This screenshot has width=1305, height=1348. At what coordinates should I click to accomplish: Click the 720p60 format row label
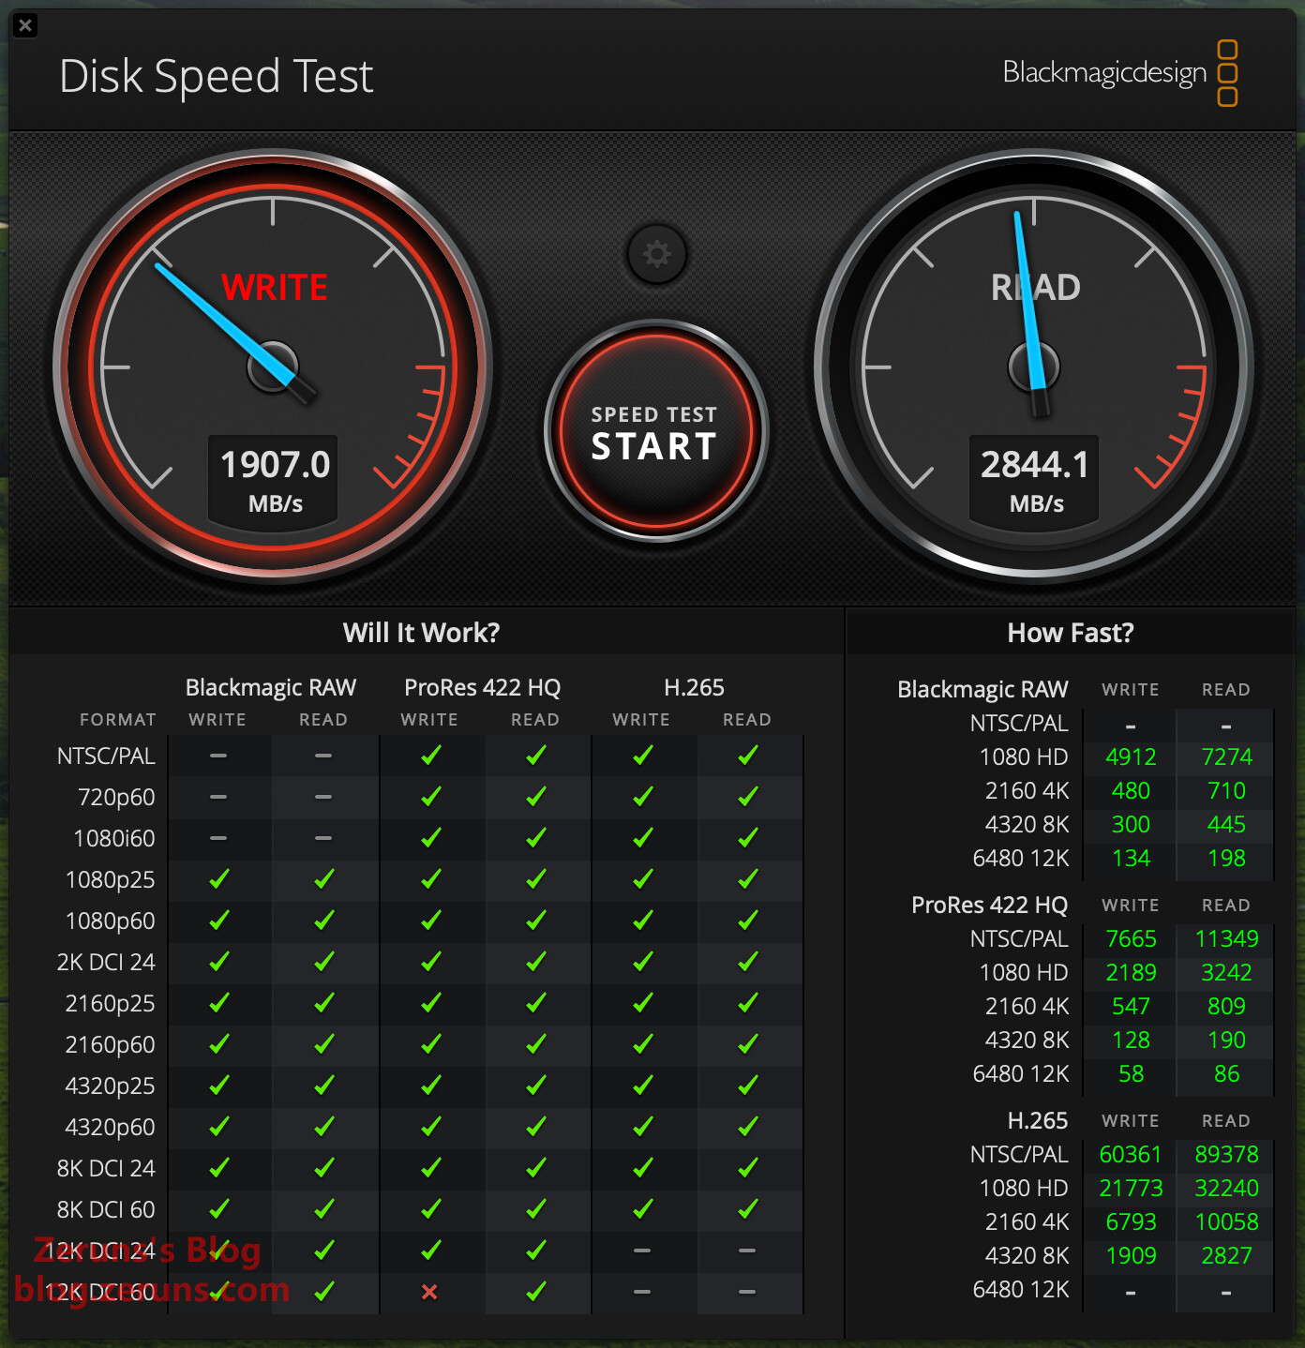tap(116, 797)
